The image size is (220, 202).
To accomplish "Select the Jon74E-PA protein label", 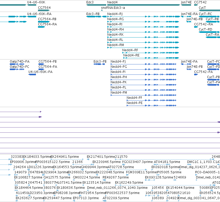I will 189,62.
